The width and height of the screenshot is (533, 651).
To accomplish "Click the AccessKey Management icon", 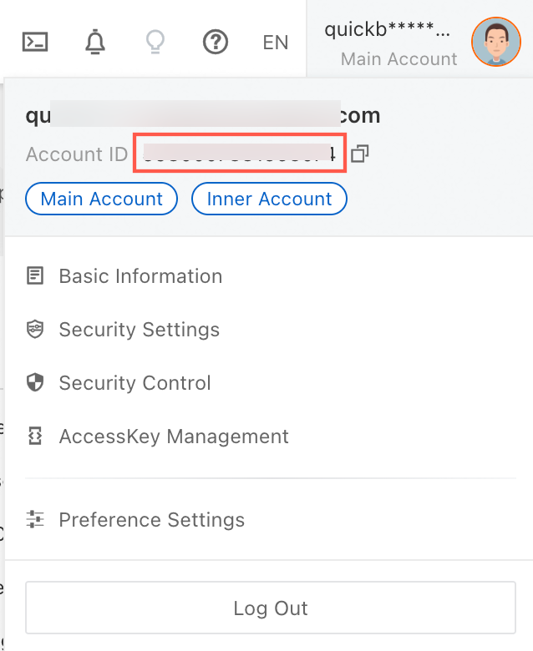I will pyautogui.click(x=35, y=437).
